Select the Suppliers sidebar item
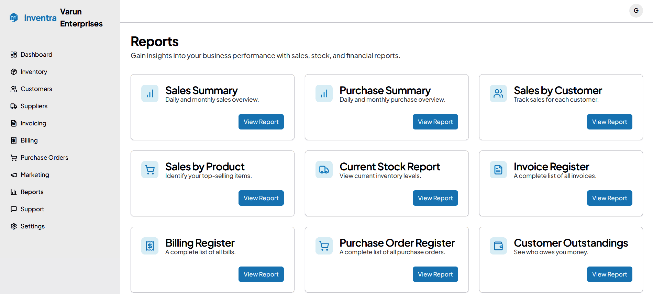This screenshot has height=294, width=653. coord(34,106)
